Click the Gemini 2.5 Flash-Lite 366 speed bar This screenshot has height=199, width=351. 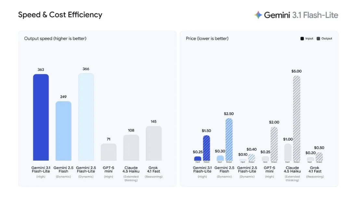(86, 117)
